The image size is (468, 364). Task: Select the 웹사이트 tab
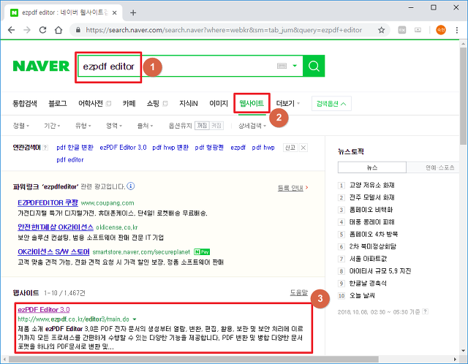pyautogui.click(x=252, y=104)
